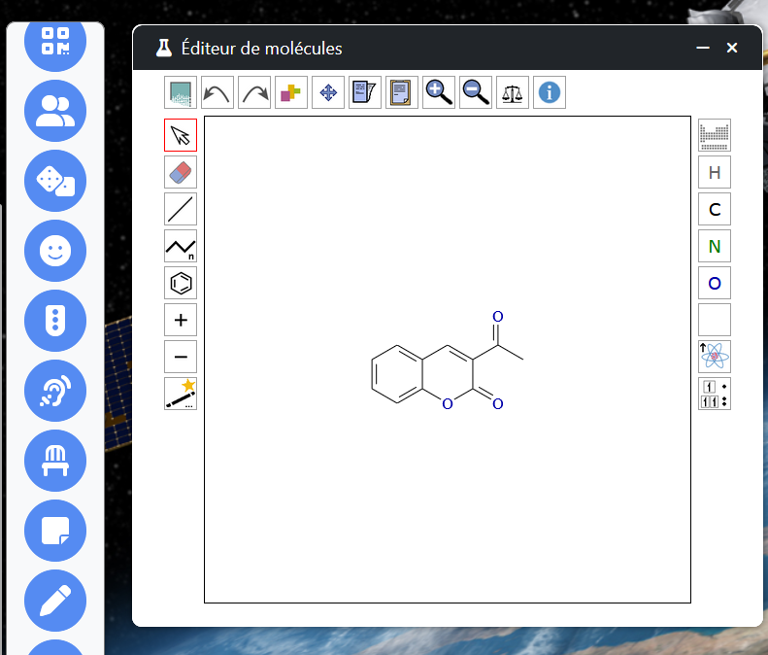Select the move/center molecule arrows icon

coord(327,92)
